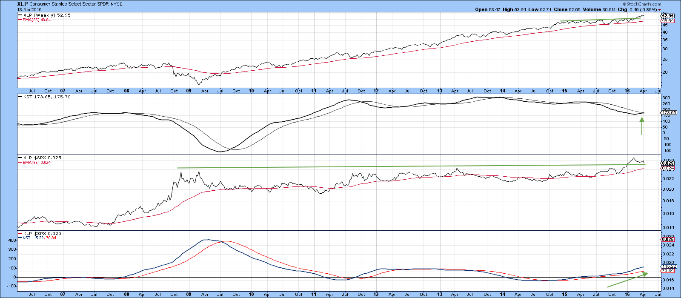
Task: Click the "KST 115.22, 70.34" legend
Action: click(37, 238)
